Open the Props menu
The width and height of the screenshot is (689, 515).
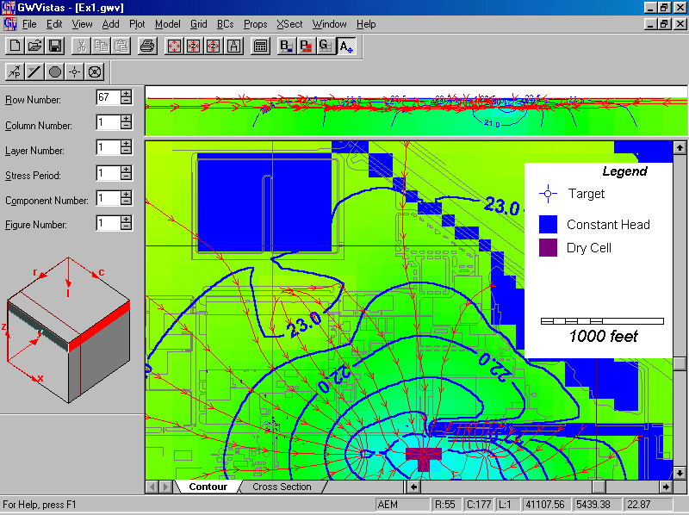(x=255, y=24)
